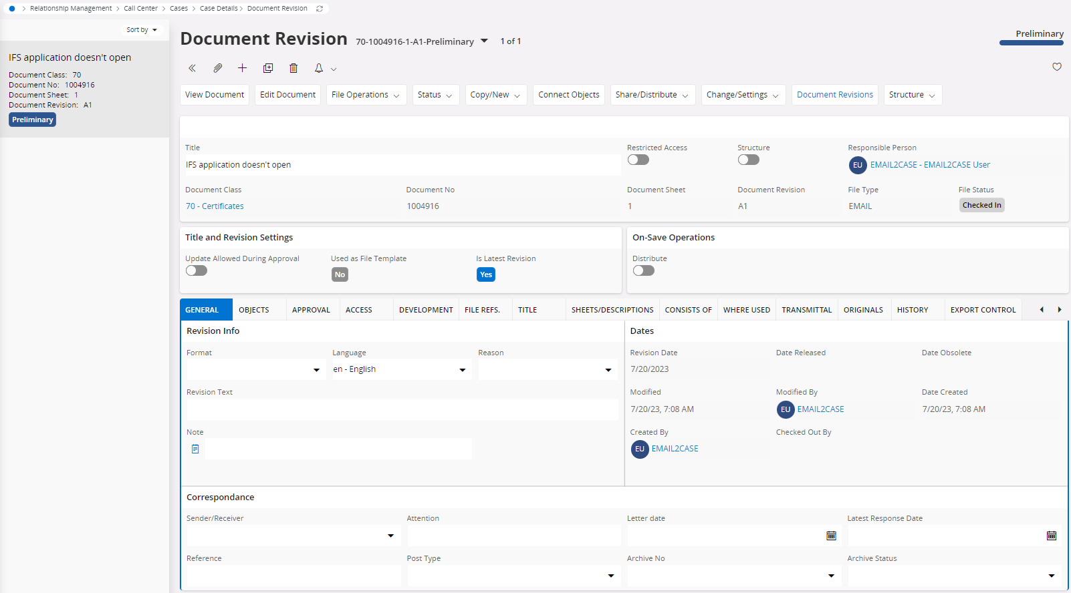Open the Latest Response Date calendar picker
Viewport: 1071px width, 593px height.
1052,536
